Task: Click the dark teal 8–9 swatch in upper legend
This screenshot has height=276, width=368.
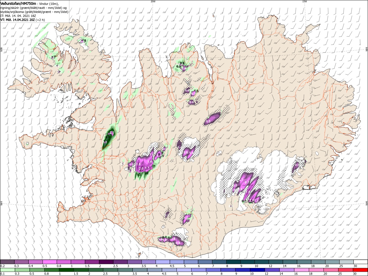Action: click(x=233, y=262)
